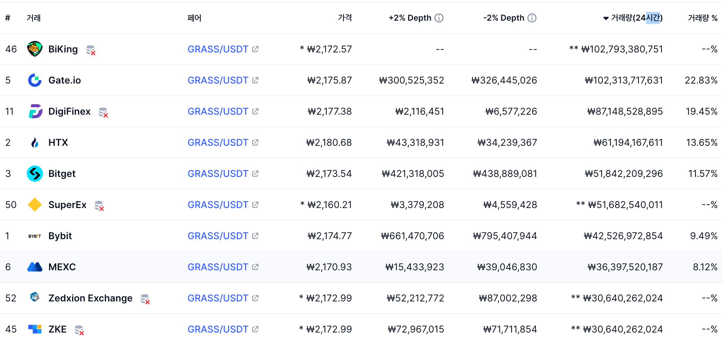This screenshot has height=341, width=723.
Task: Open the DigiFinex exchange name
Action: pos(69,111)
